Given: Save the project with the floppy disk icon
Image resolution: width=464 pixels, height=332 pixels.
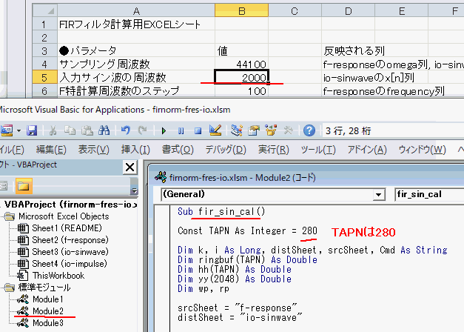Looking at the screenshot, I should click(32, 130).
